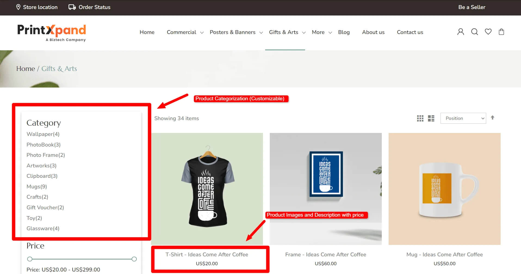Expand the More menu chevron
This screenshot has height=274, width=521.
coord(330,33)
